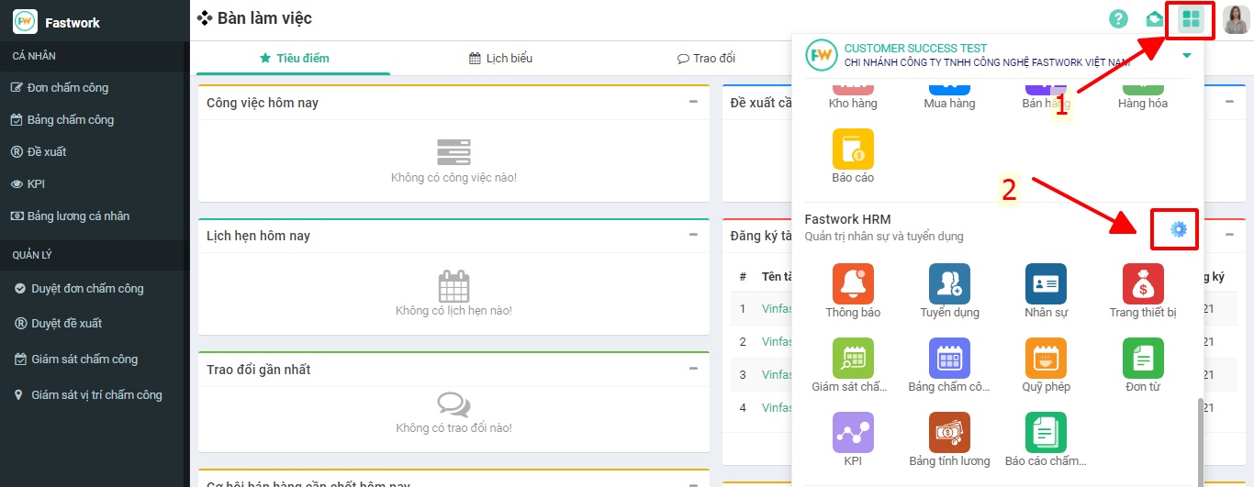Click the user profile avatar

1235,19
